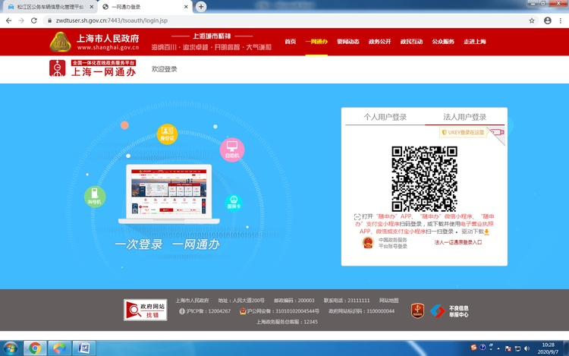Click the 电子营业执照 red link text
569x356 pixels.
(x=477, y=224)
